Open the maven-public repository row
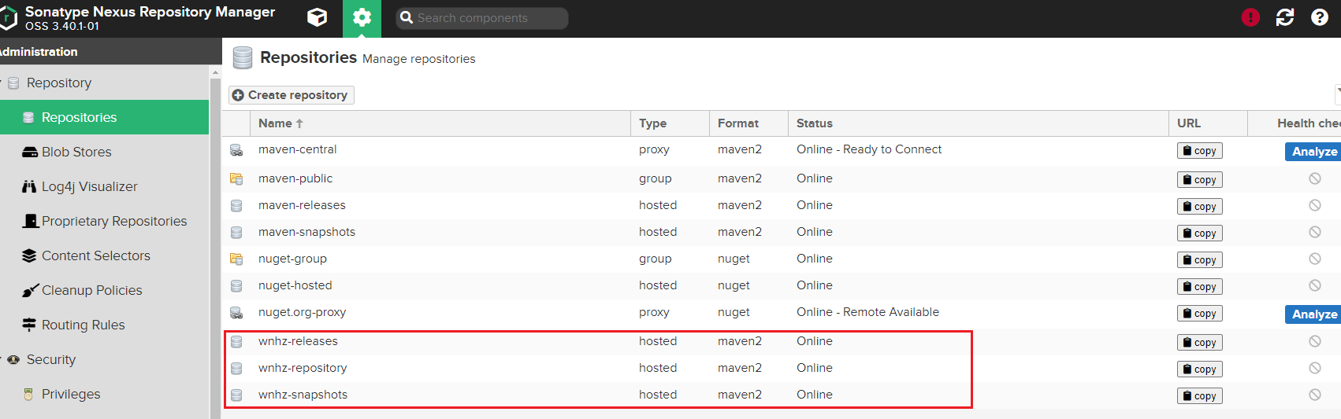1341x419 pixels. pyautogui.click(x=782, y=179)
